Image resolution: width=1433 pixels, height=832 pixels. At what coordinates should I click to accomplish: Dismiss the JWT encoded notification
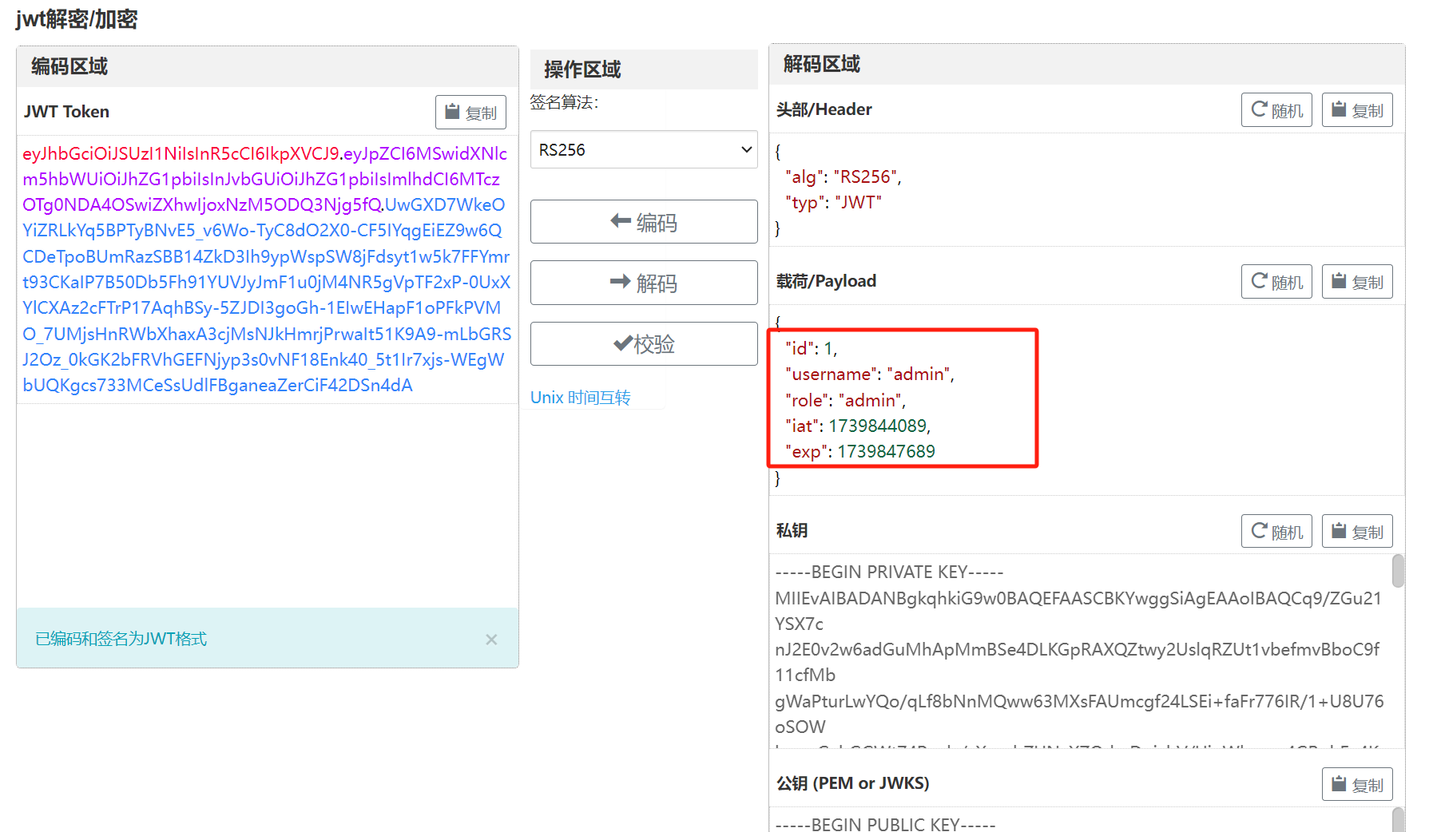[x=491, y=640]
